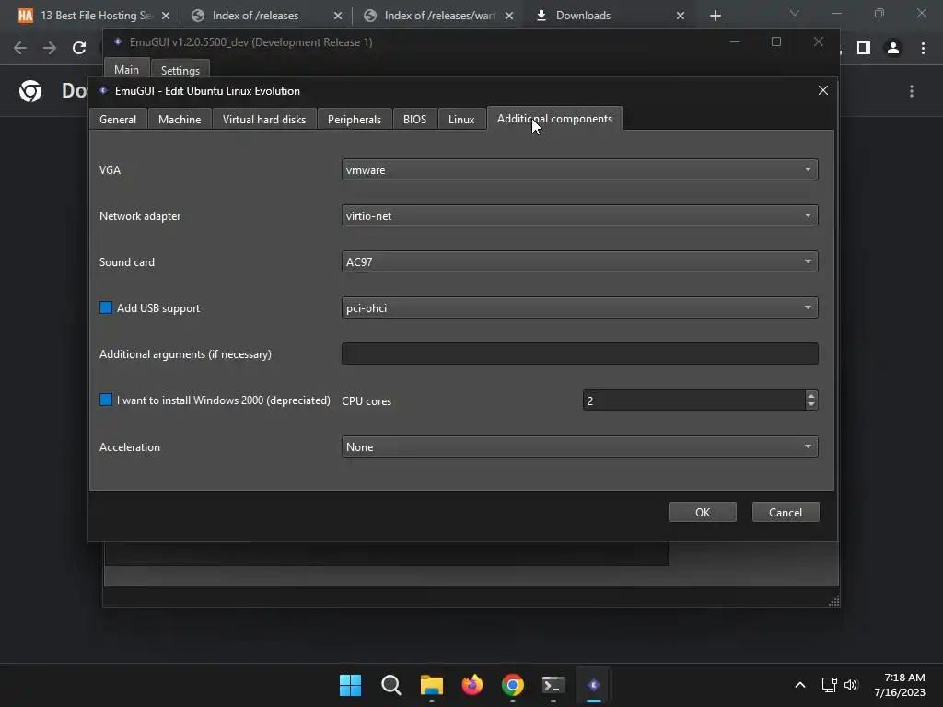
Task: Minimize the EmuGUI main window
Action: coord(735,41)
